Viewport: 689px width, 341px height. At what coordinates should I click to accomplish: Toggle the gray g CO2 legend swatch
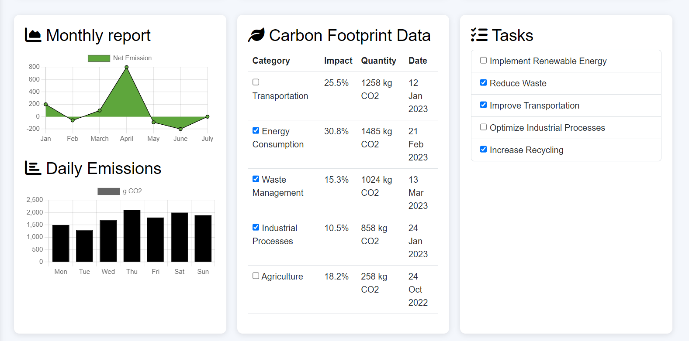click(109, 191)
